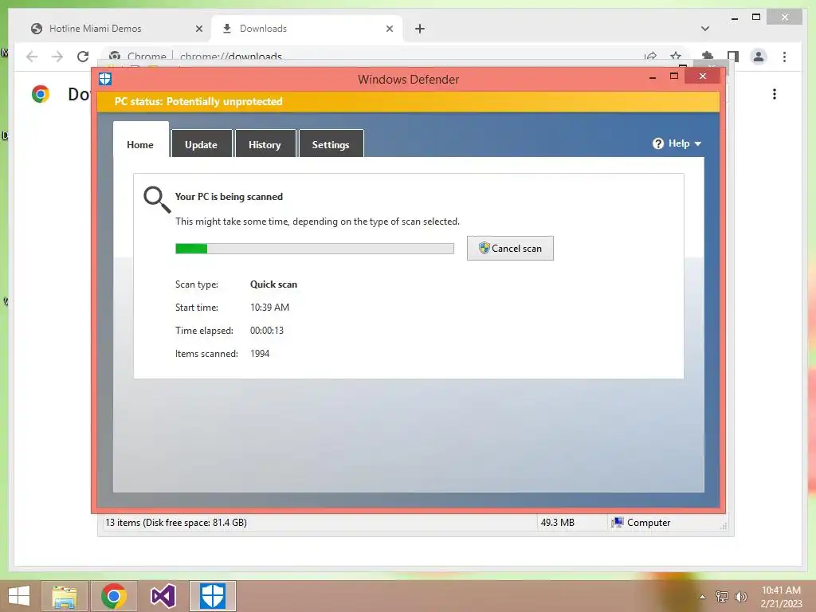Image resolution: width=816 pixels, height=612 pixels.
Task: Open the Chrome profile avatar
Action: (x=759, y=57)
